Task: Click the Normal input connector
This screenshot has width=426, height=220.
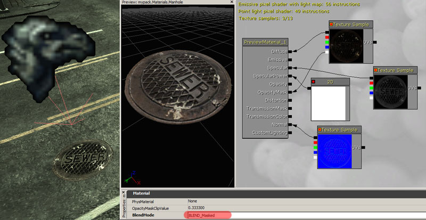Action: pos(290,125)
